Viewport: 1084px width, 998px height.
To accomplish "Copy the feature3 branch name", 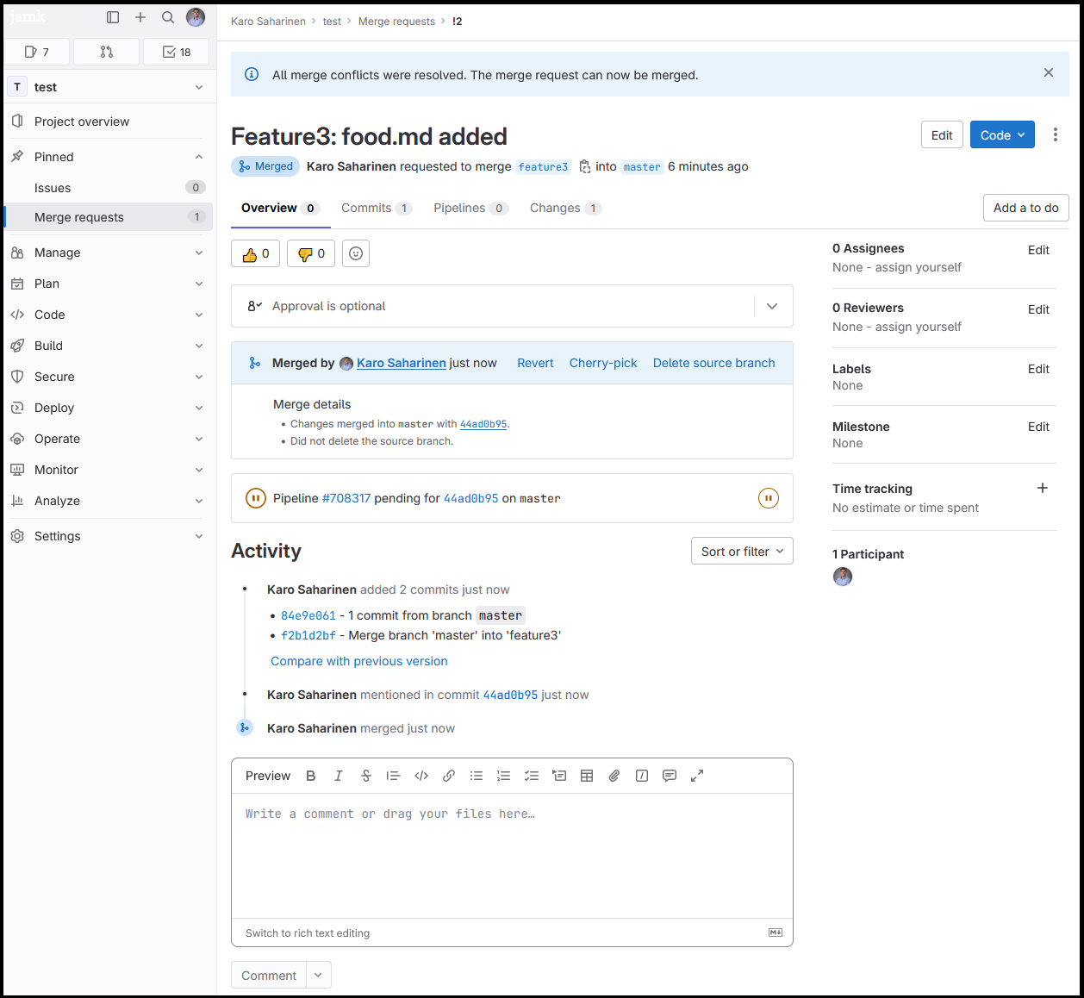I will (x=585, y=166).
